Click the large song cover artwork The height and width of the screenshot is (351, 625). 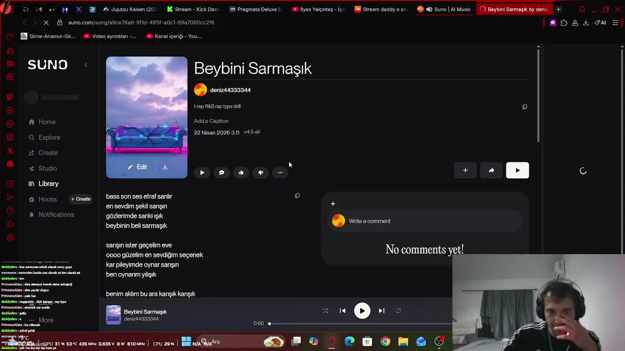[x=146, y=117]
